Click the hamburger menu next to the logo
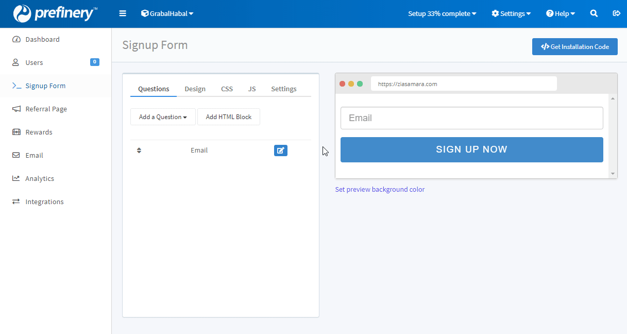 [x=123, y=13]
